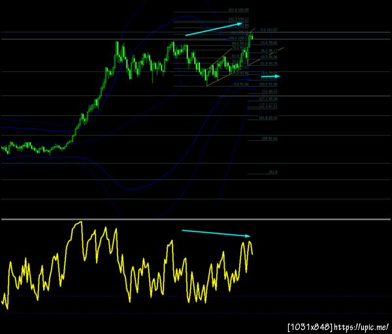The height and width of the screenshot is (334, 392).
Task: Click the 261.8 extension label near bottom
Action: tap(273, 172)
